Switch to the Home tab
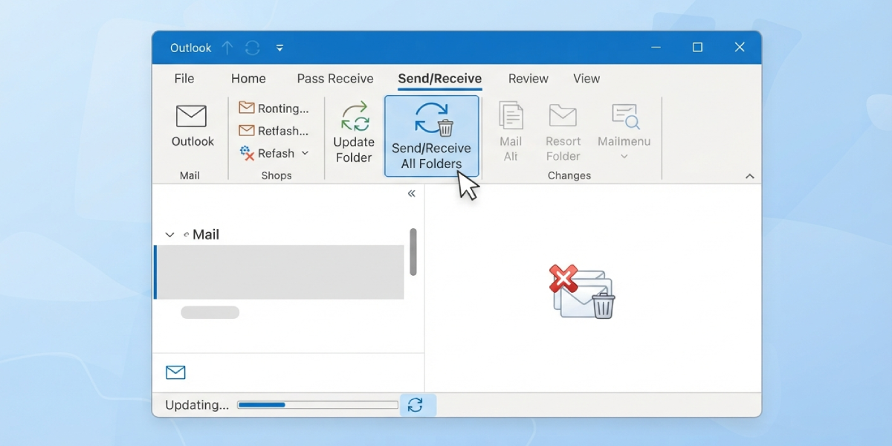This screenshot has width=892, height=446. 248,79
